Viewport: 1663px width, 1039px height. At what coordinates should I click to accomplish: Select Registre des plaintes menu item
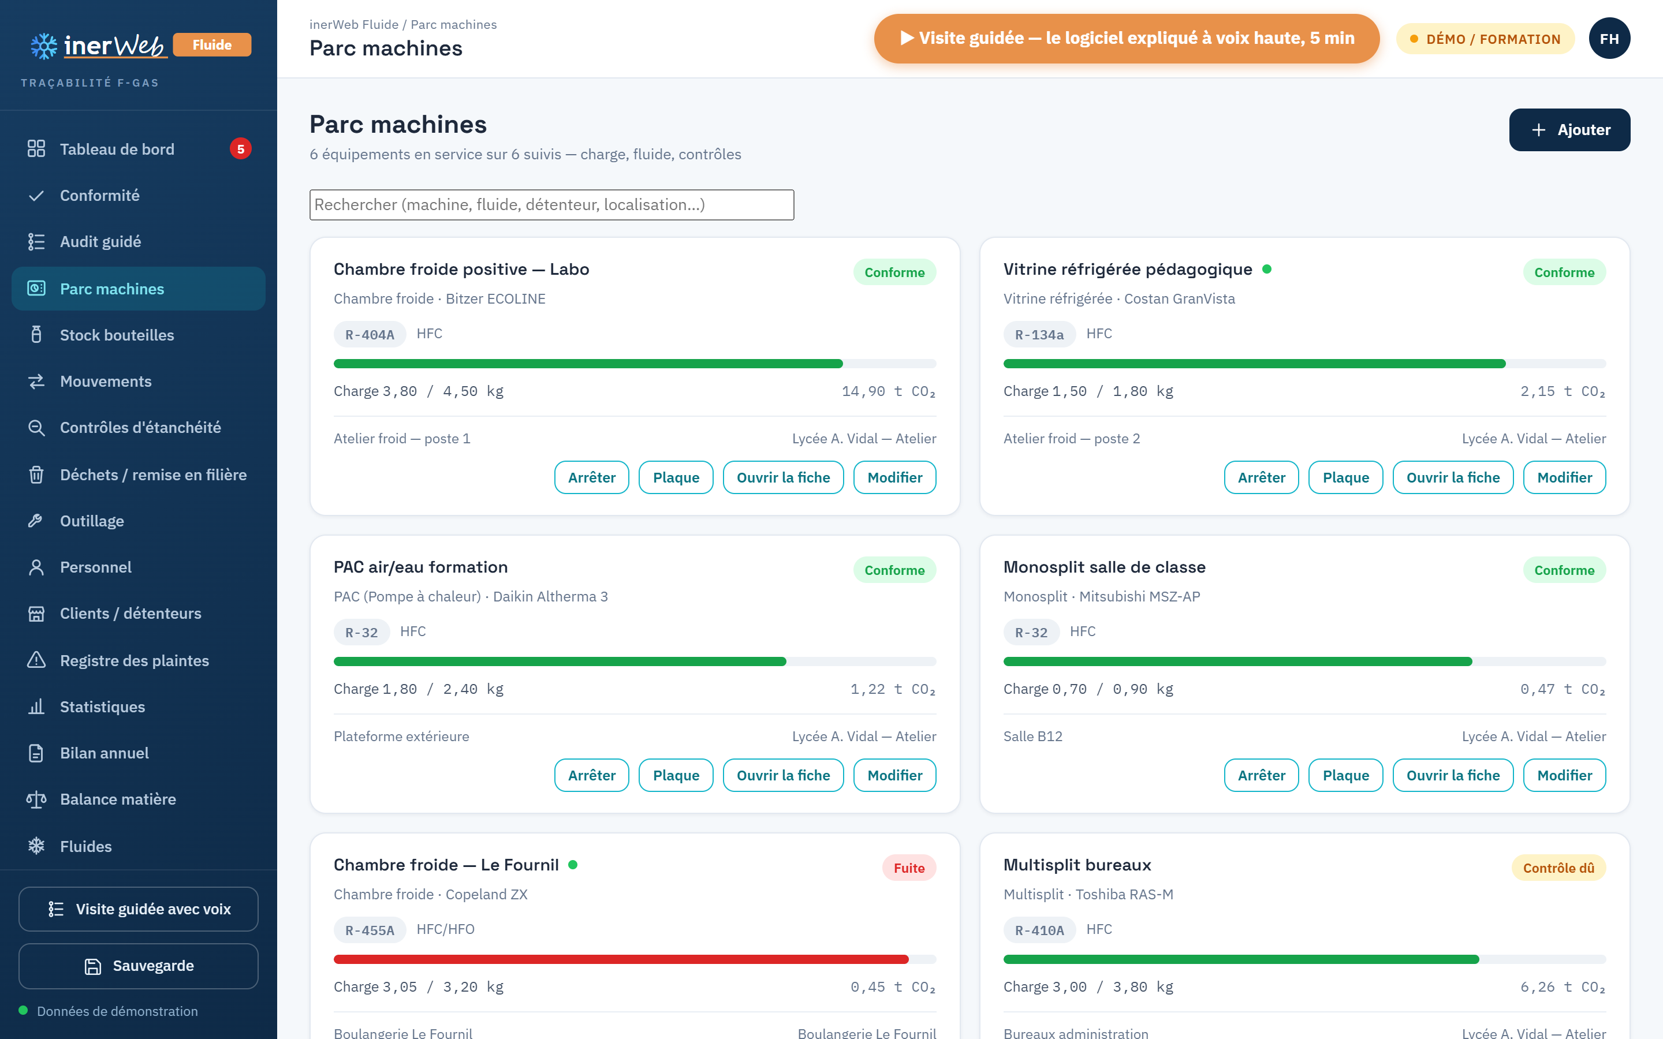point(139,660)
